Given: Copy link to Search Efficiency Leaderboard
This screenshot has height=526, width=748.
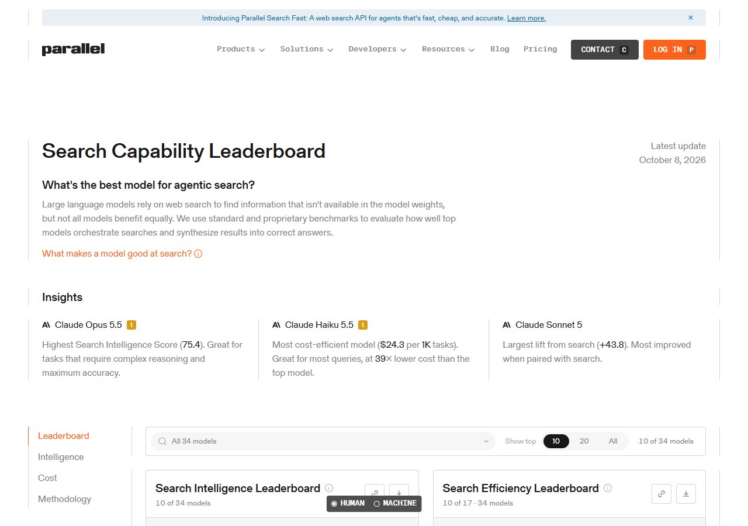Looking at the screenshot, I should pyautogui.click(x=662, y=494).
